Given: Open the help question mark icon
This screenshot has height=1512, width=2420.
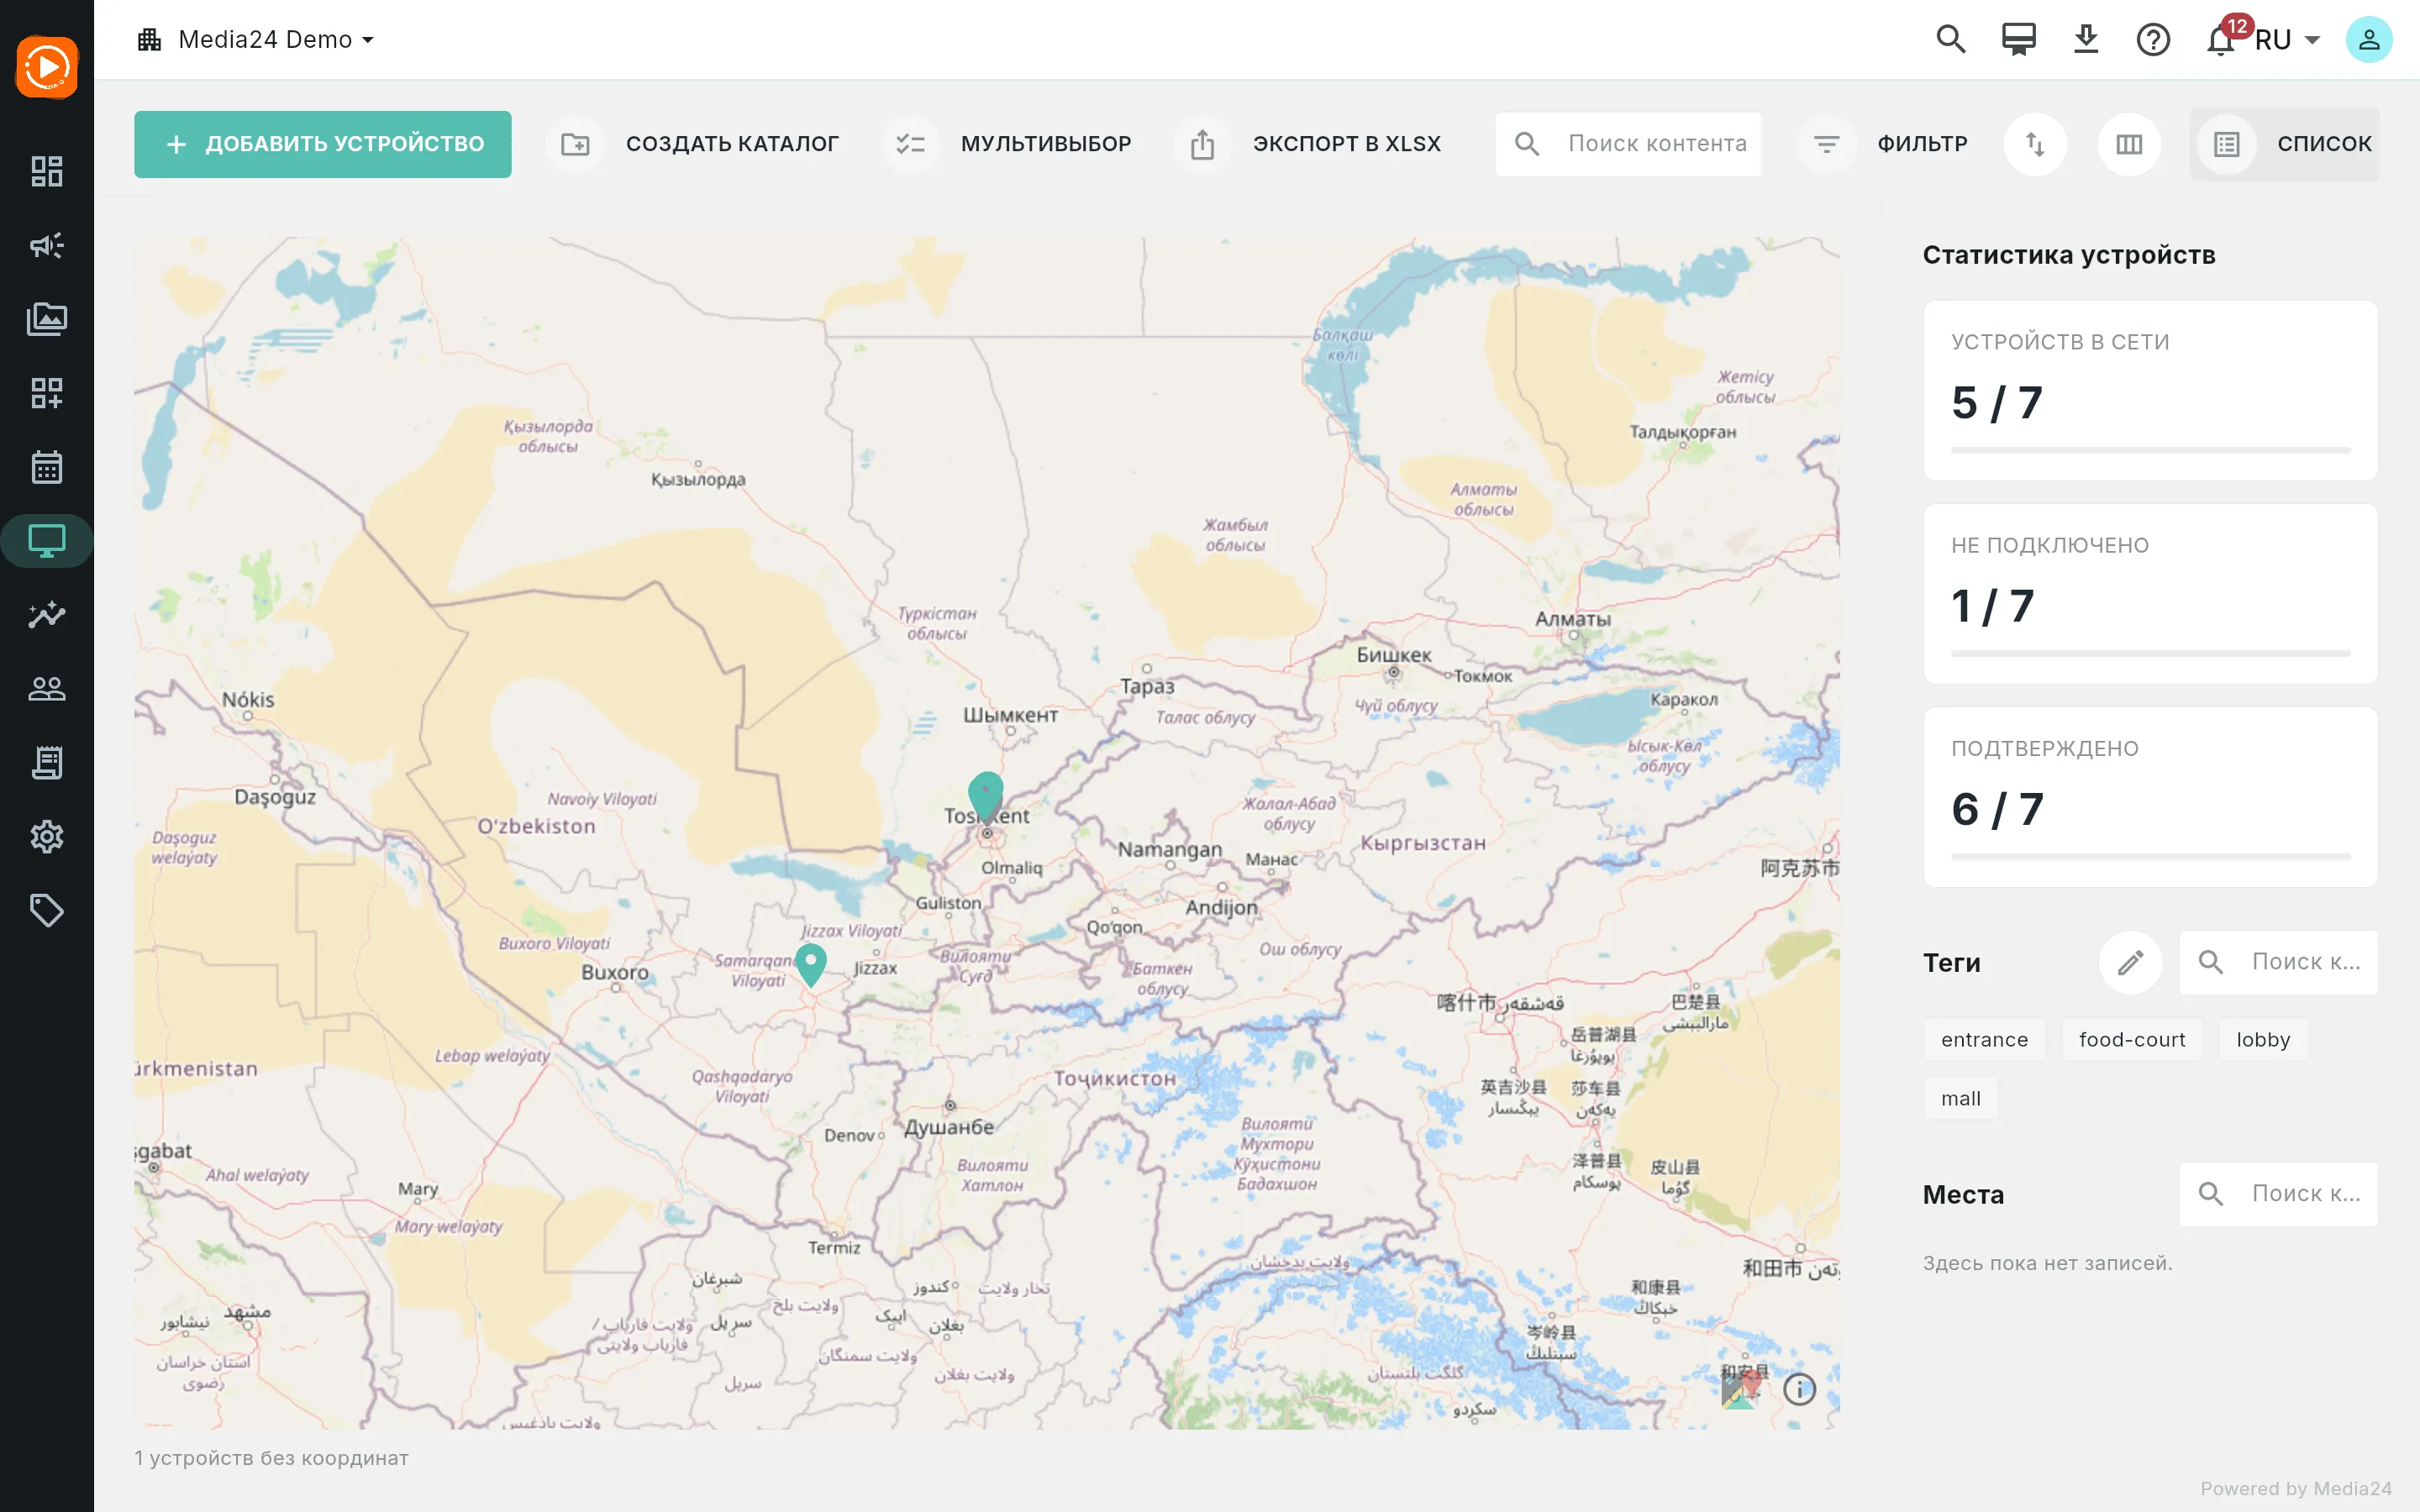Looking at the screenshot, I should point(2153,40).
